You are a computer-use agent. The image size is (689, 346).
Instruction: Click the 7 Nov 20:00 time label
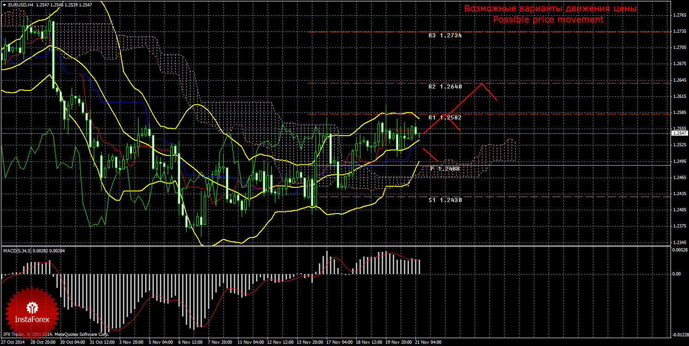click(221, 343)
